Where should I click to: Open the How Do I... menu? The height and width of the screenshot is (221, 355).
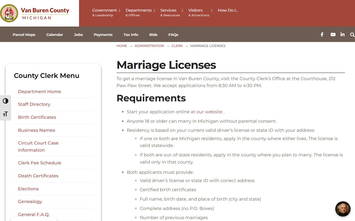pos(228,10)
